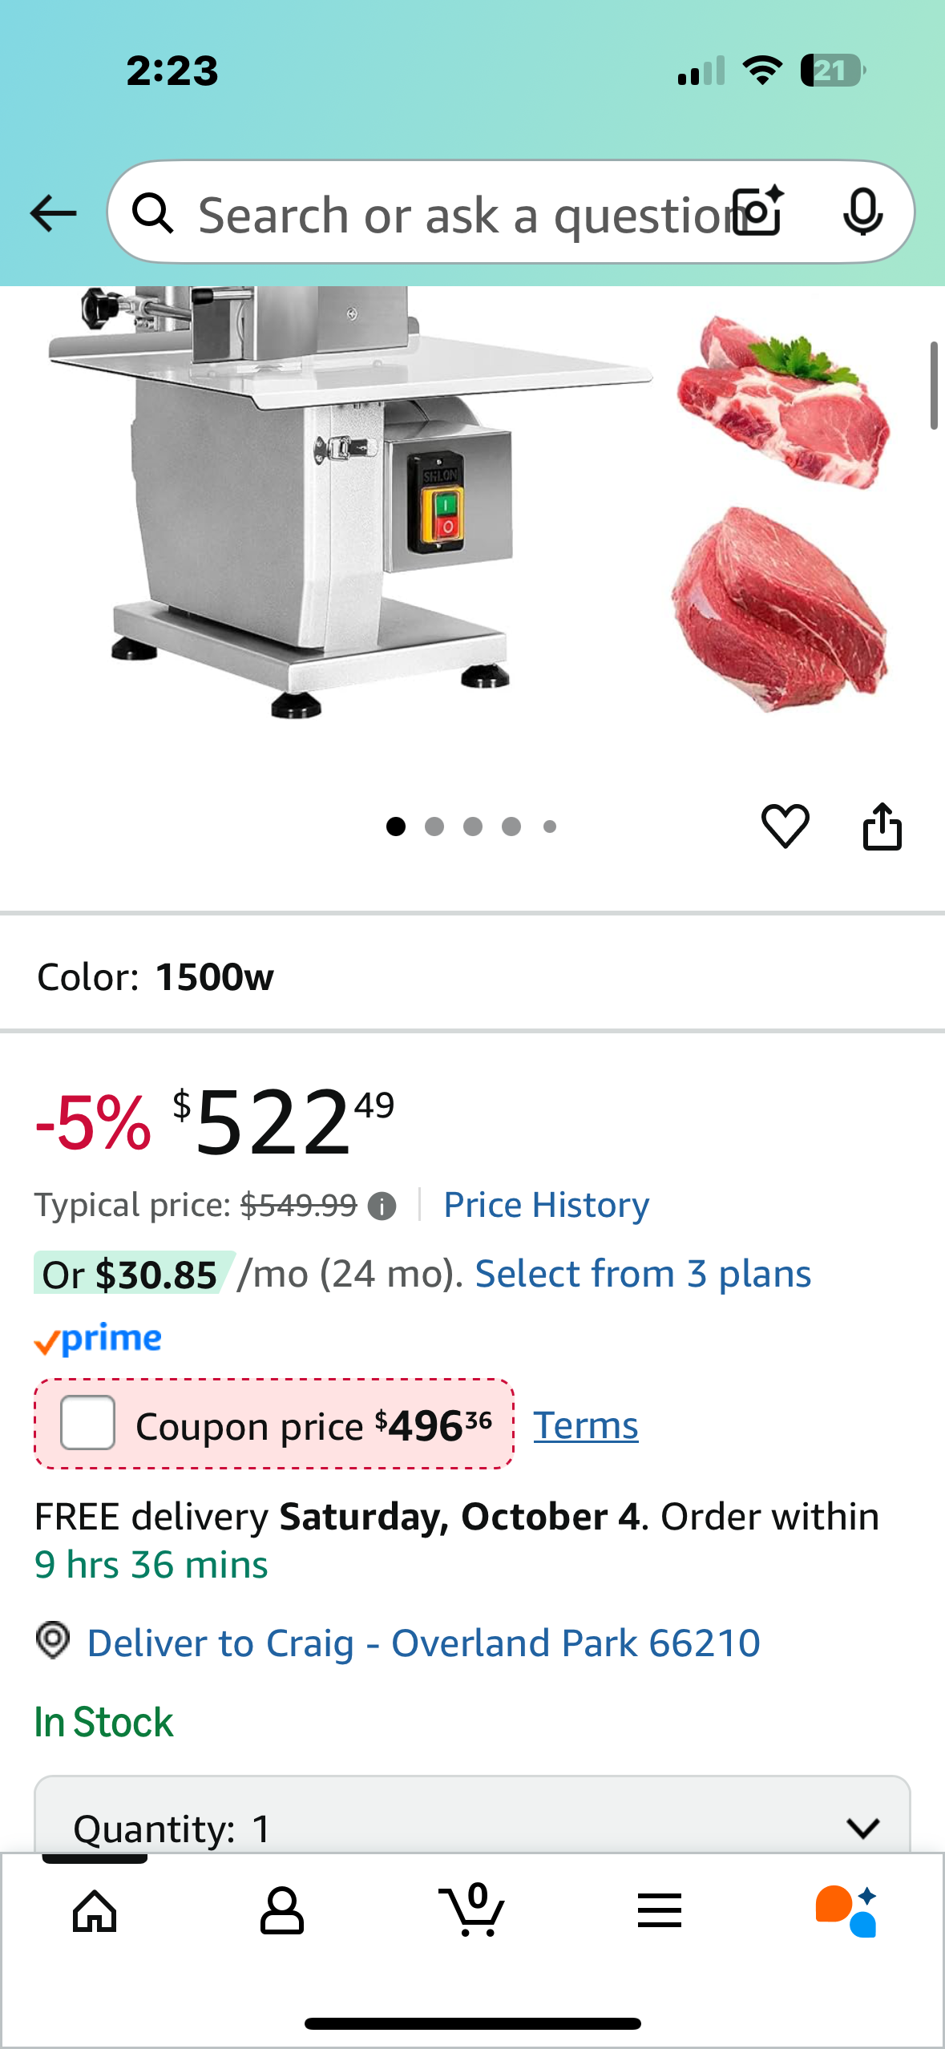Jump to second image carousel dot
This screenshot has width=945, height=2049.
pos(434,826)
